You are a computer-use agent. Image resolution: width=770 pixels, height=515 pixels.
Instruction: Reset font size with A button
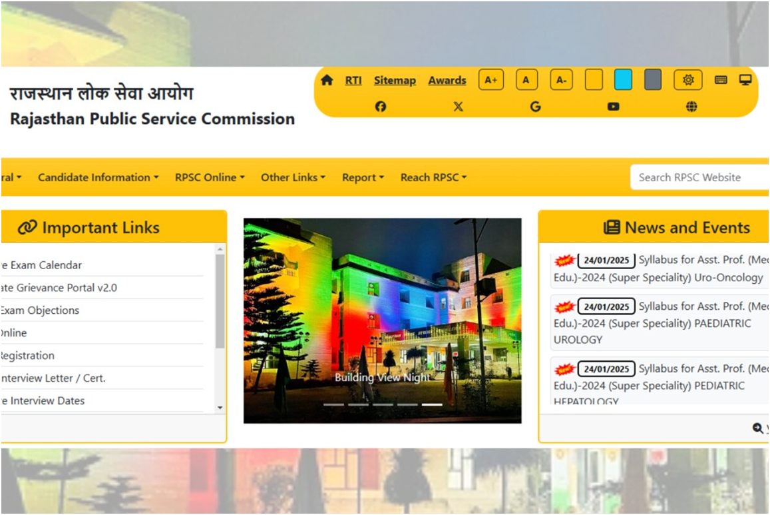(x=526, y=80)
